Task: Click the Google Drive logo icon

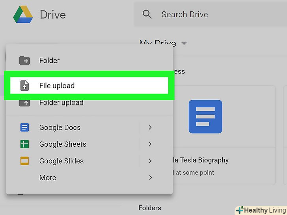Action: pos(23,15)
